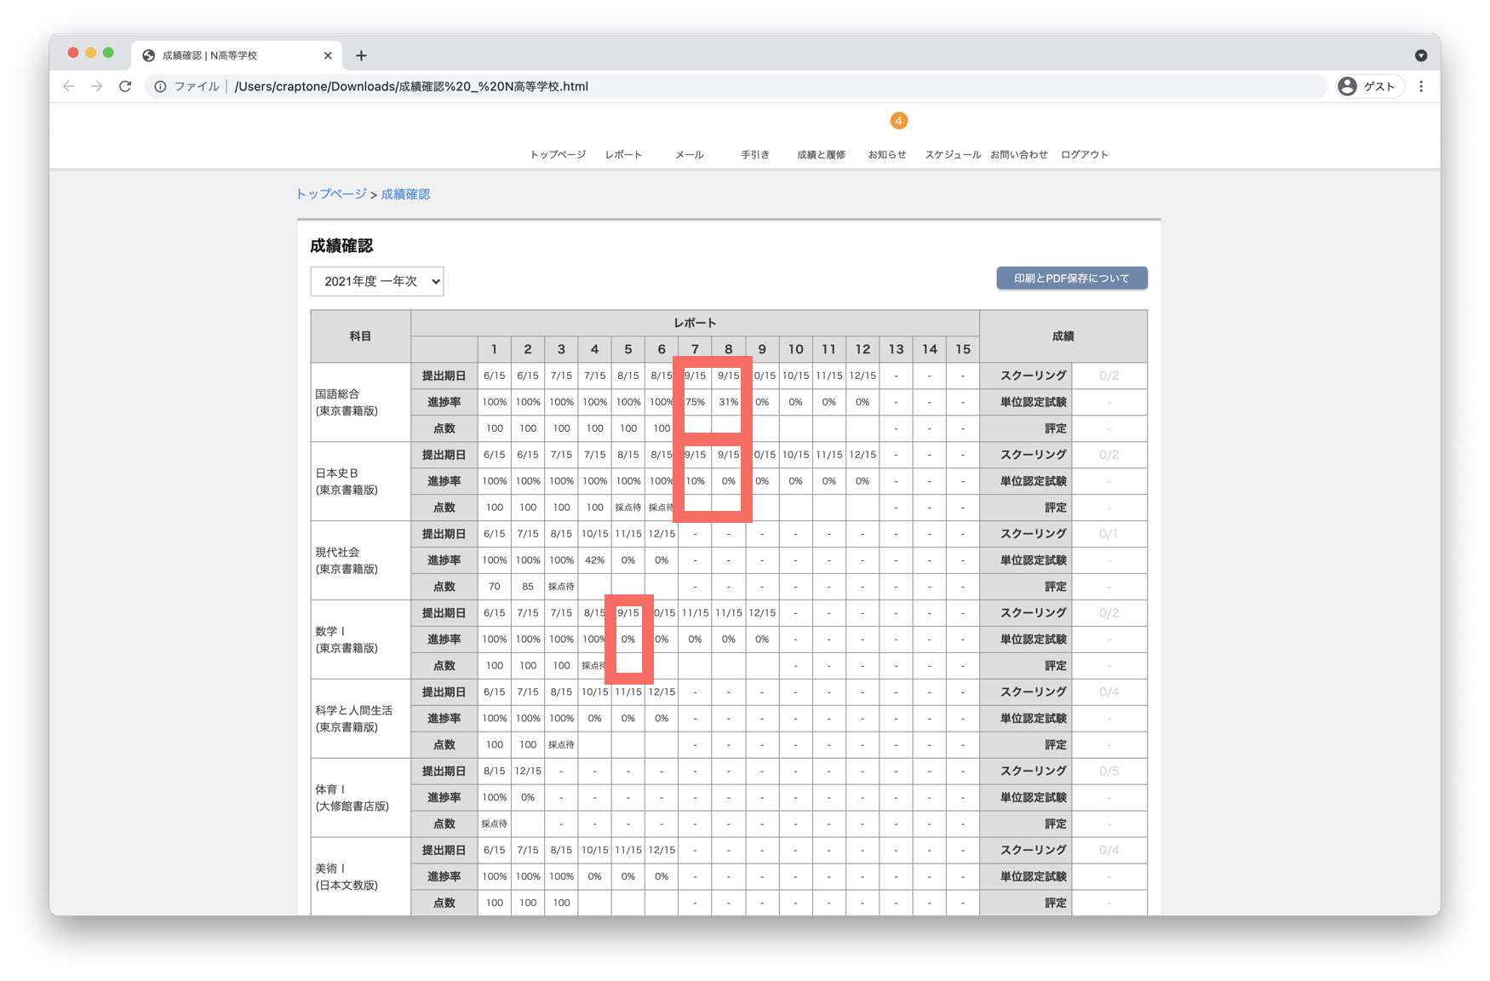Go to 成績と履修 in the navigation
The width and height of the screenshot is (1490, 981).
pyautogui.click(x=822, y=154)
